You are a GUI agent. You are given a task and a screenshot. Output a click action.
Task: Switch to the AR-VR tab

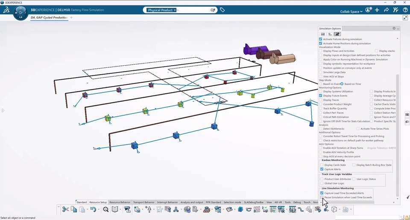(278, 202)
